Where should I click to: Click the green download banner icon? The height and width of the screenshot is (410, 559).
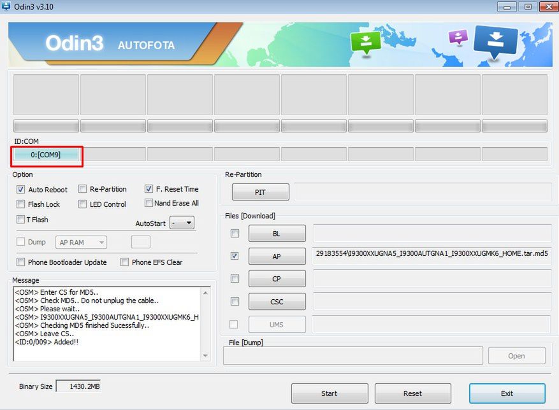365,43
